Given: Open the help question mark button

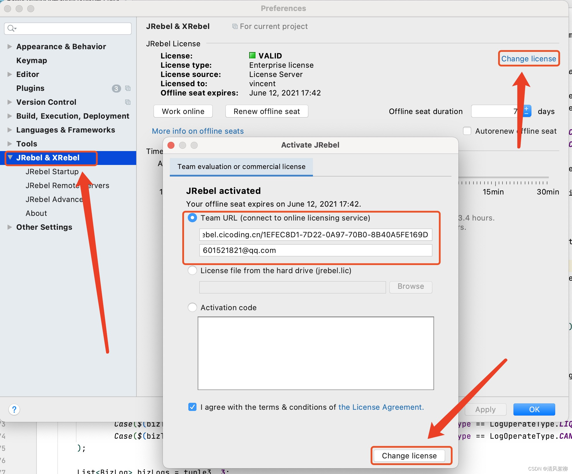Looking at the screenshot, I should pyautogui.click(x=14, y=409).
